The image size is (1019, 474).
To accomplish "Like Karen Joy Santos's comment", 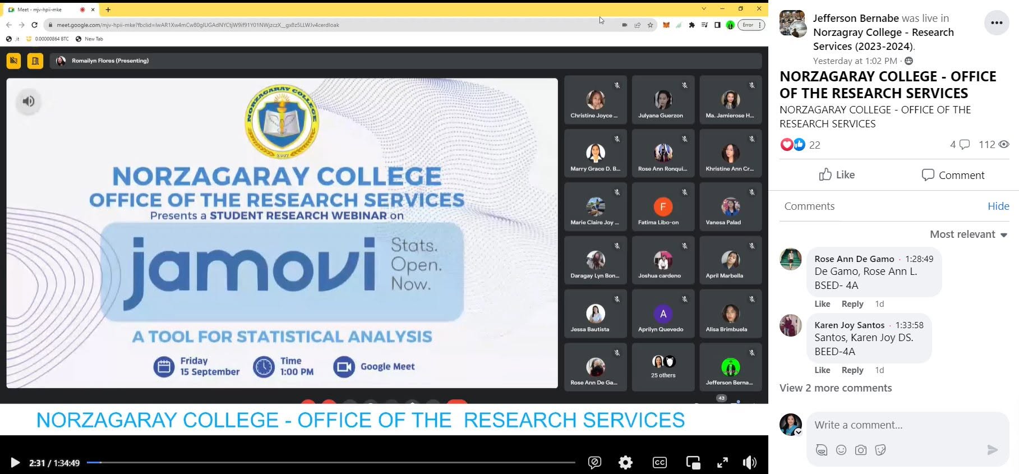I will (822, 370).
